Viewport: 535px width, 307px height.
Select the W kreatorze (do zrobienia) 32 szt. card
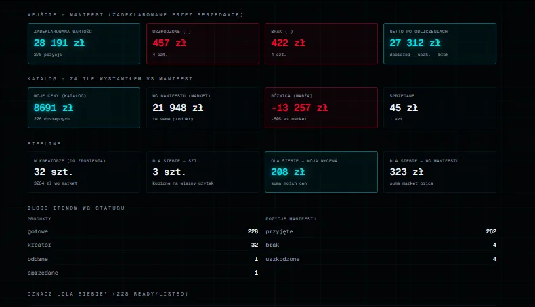pyautogui.click(x=84, y=172)
